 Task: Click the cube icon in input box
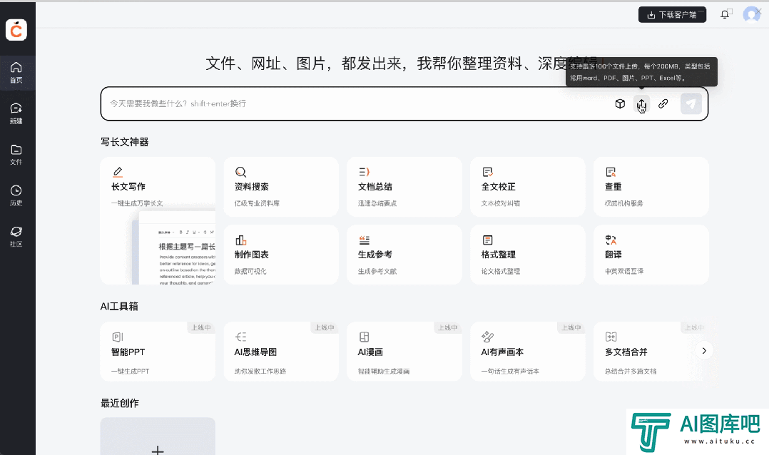(x=620, y=103)
